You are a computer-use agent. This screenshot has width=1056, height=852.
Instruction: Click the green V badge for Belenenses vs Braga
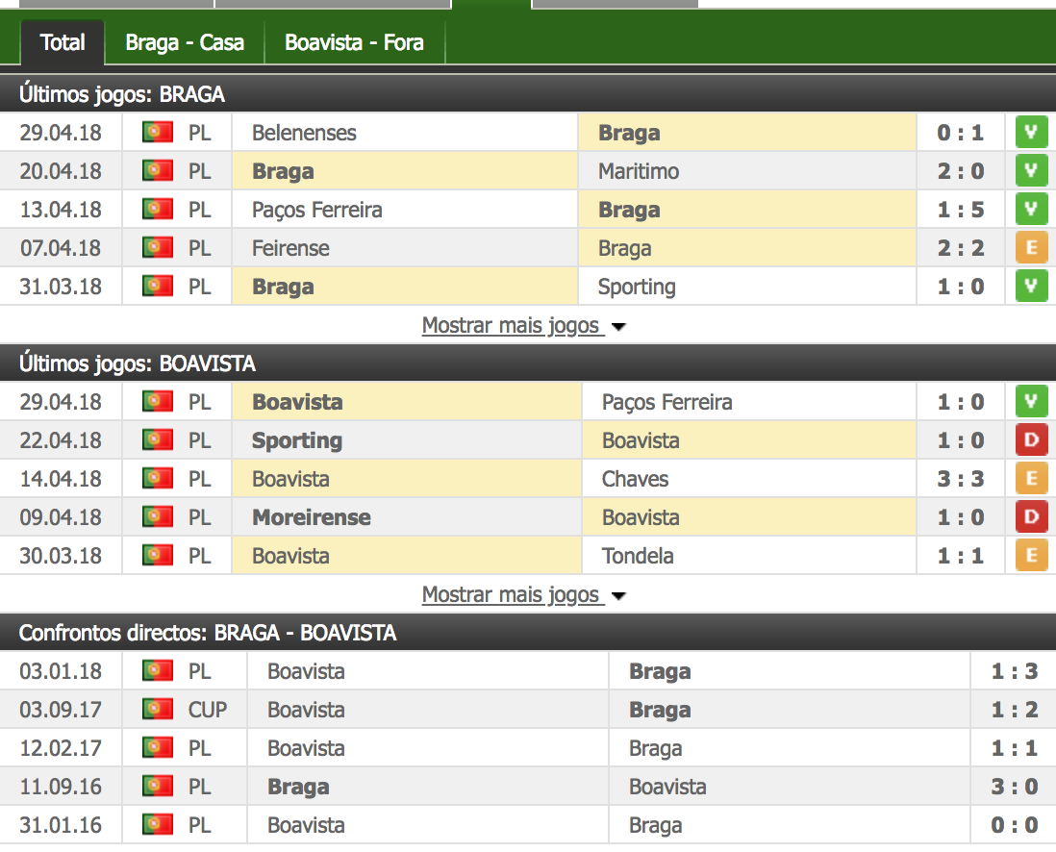click(x=1031, y=133)
